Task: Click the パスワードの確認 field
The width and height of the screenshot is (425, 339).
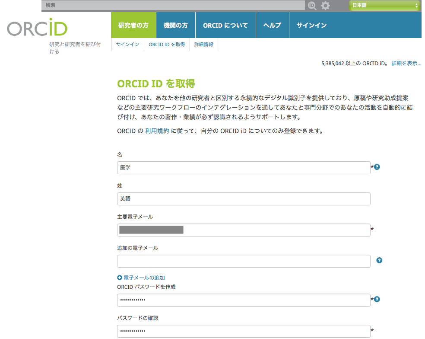Action: 244,331
